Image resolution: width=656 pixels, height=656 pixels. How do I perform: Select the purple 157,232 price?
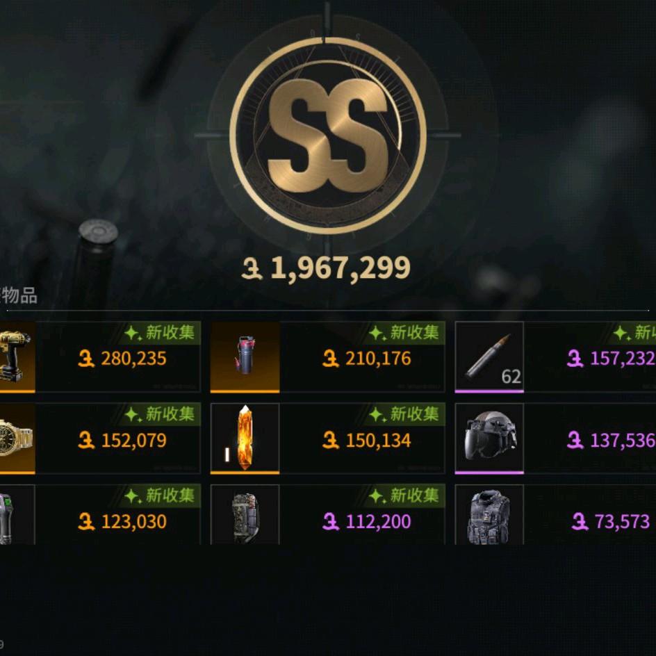(x=612, y=359)
